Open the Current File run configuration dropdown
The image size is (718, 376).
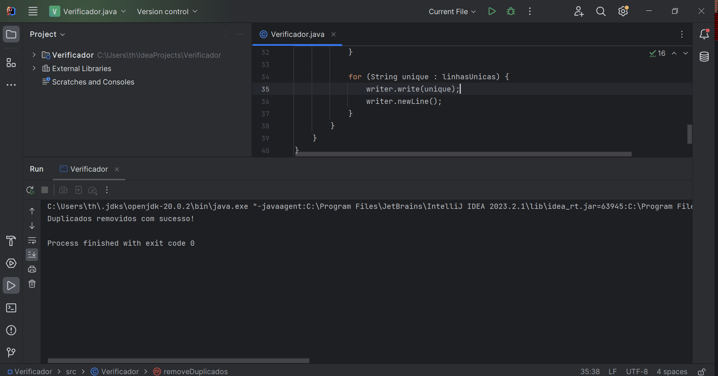(452, 12)
